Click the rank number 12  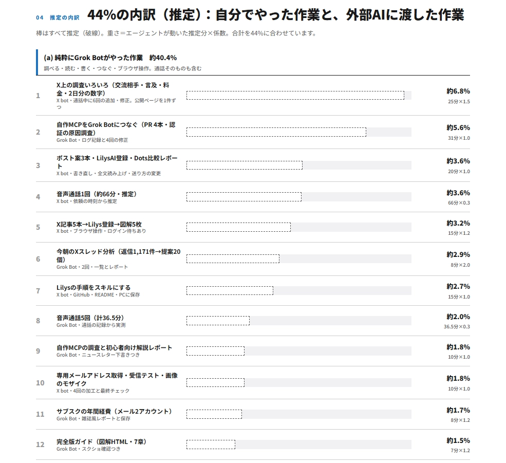[40, 445]
